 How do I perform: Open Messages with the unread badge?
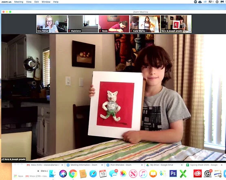point(113,173)
